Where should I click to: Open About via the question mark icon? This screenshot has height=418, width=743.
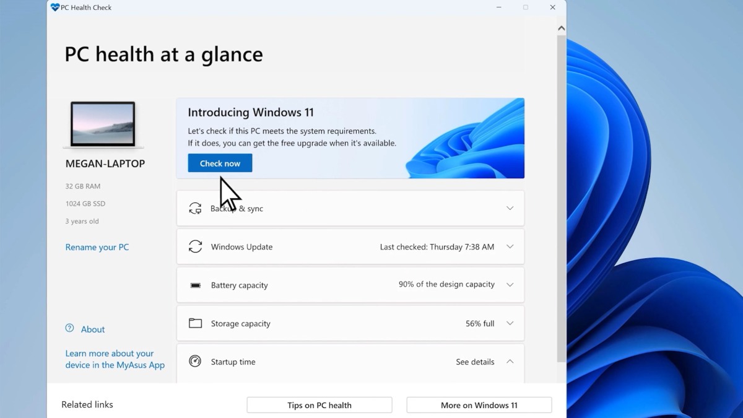pyautogui.click(x=68, y=329)
